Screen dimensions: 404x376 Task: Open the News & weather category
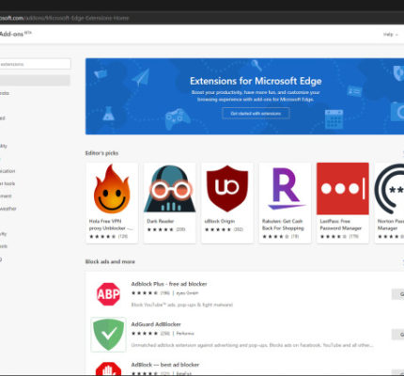(x=8, y=209)
